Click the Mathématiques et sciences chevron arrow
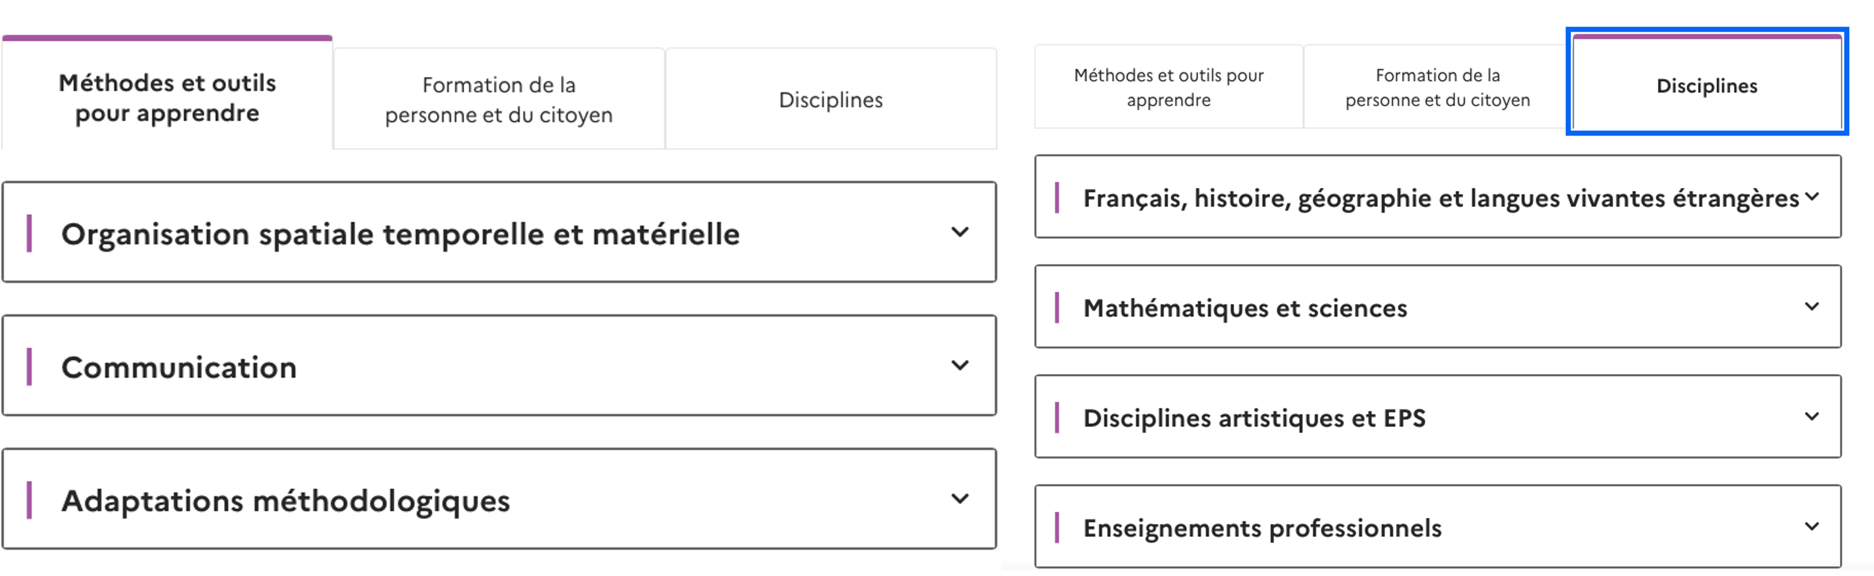This screenshot has width=1874, height=576. coord(1811,306)
